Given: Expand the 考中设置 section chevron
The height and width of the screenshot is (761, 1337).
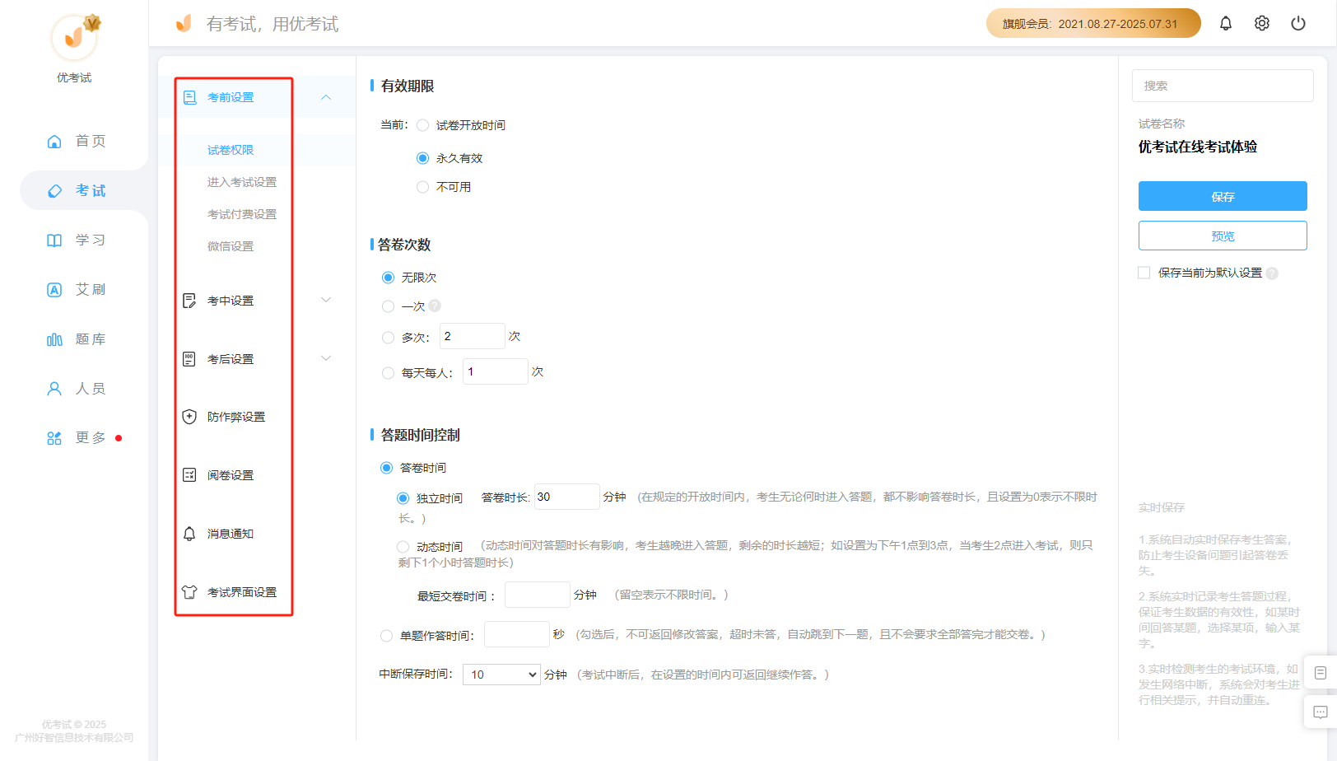Looking at the screenshot, I should click(326, 300).
